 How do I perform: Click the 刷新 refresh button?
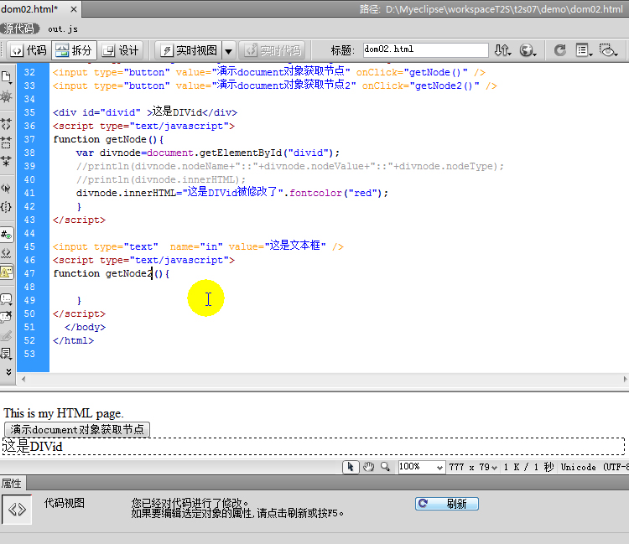pos(447,504)
